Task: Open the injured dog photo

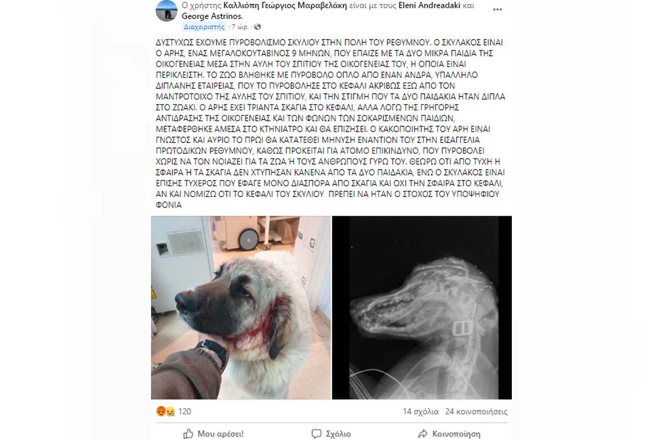Action: pyautogui.click(x=241, y=307)
